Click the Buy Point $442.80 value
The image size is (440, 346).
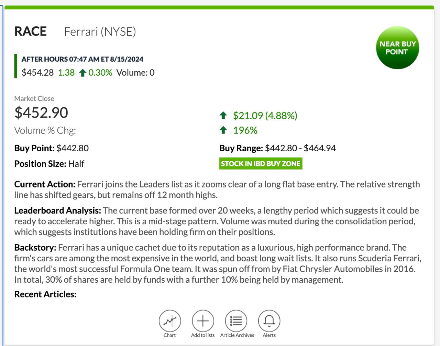coord(72,148)
